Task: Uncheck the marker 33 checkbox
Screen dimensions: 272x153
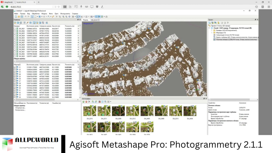Action: 15,95
